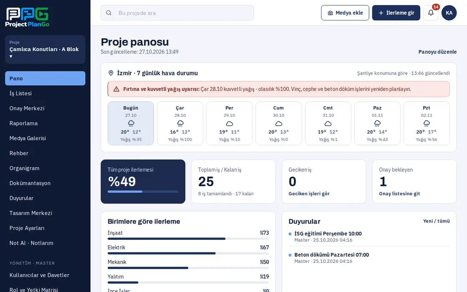Click the İzmir location pin icon
The image size is (467, 292).
coord(111,73)
